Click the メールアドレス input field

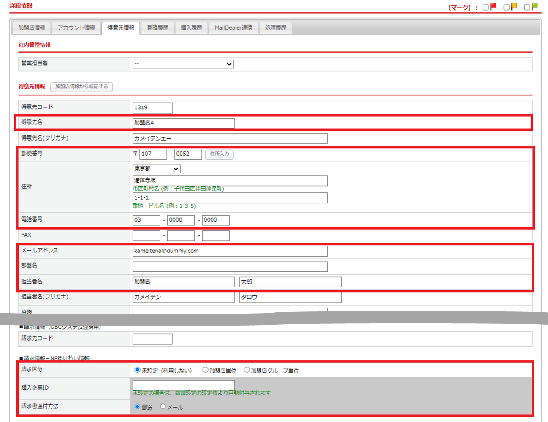(230, 251)
